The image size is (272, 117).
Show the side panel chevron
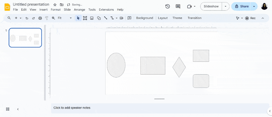tap(270, 111)
